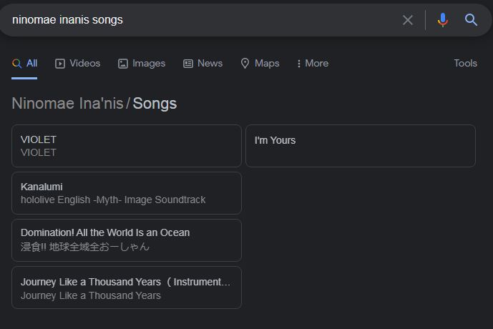Open Journey Like a Thousand Years card

127,288
